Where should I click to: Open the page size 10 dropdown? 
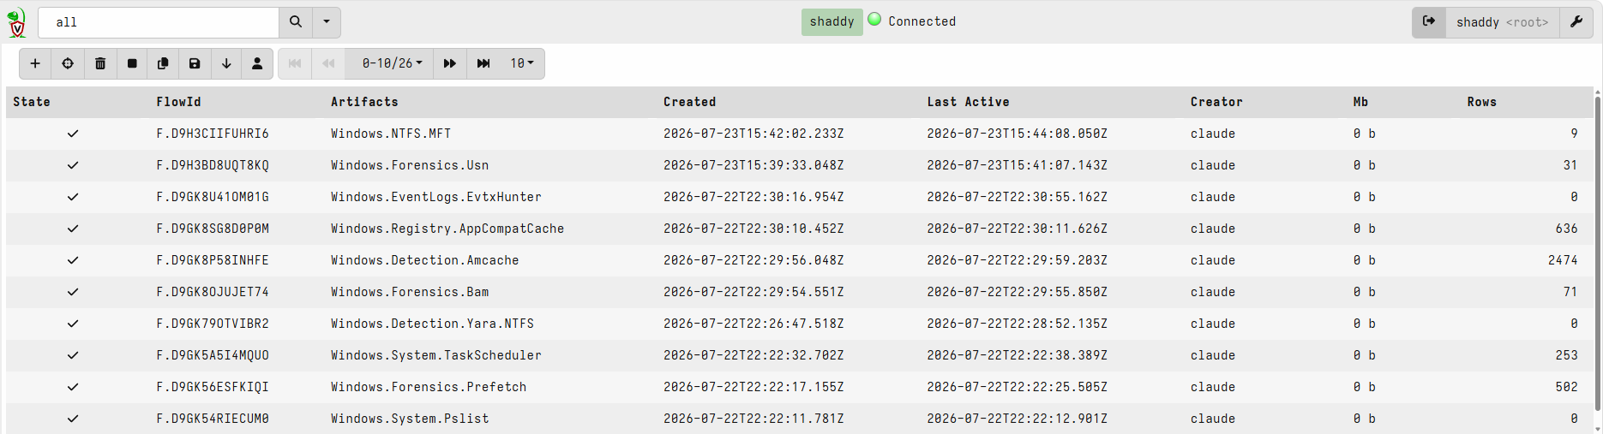click(x=522, y=63)
